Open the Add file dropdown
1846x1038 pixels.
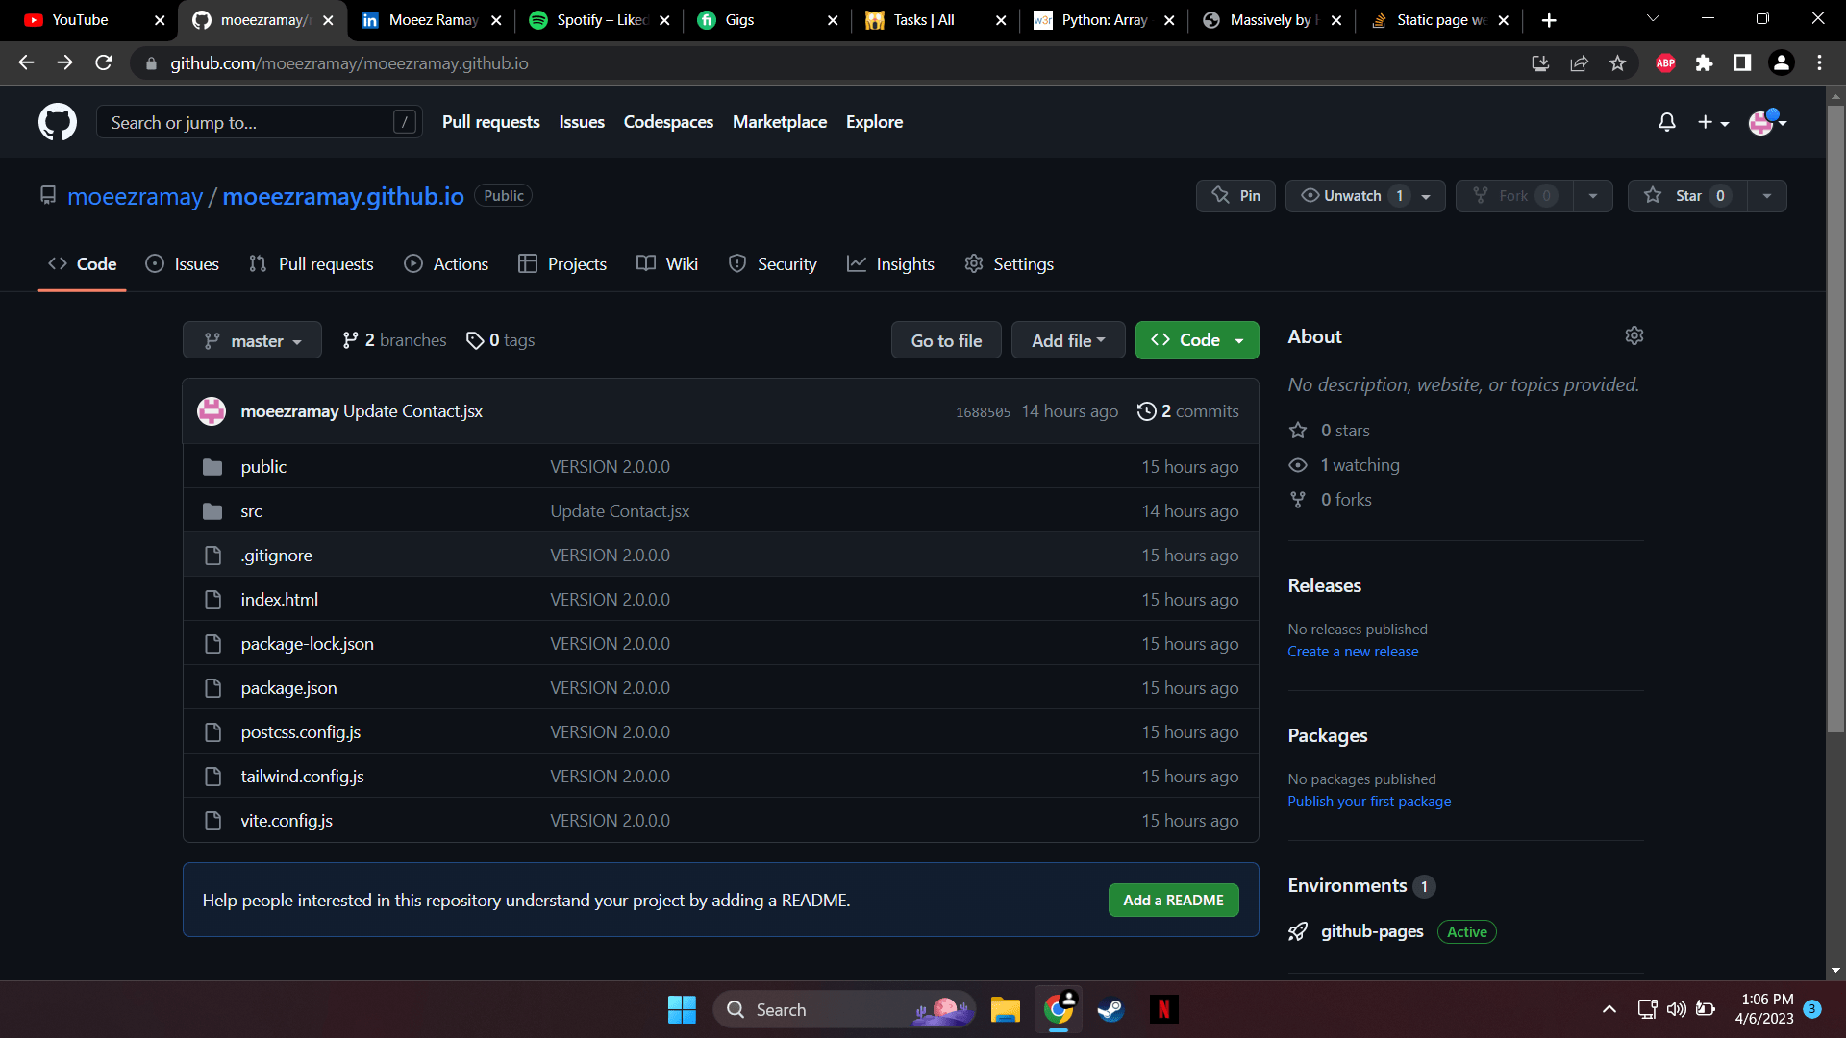click(1067, 340)
